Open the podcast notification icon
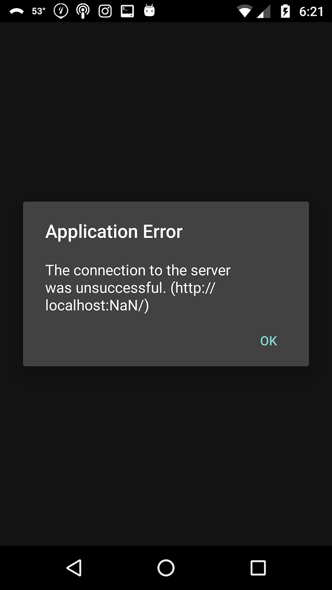The width and height of the screenshot is (332, 590). (x=83, y=12)
